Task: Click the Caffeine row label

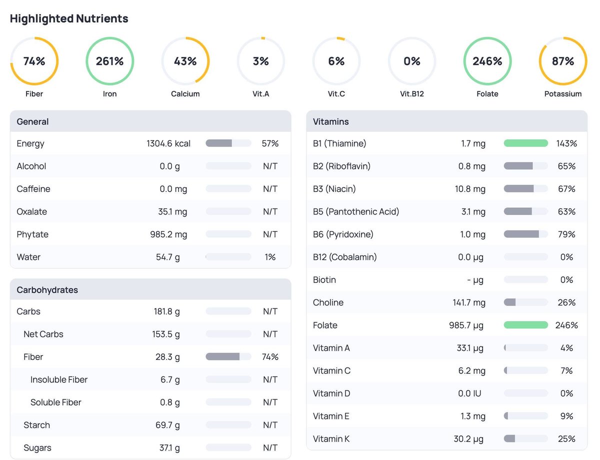Action: 33,189
